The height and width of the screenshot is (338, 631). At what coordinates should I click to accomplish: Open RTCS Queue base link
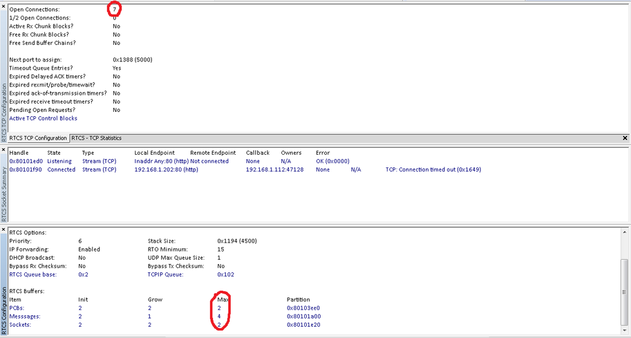point(33,274)
